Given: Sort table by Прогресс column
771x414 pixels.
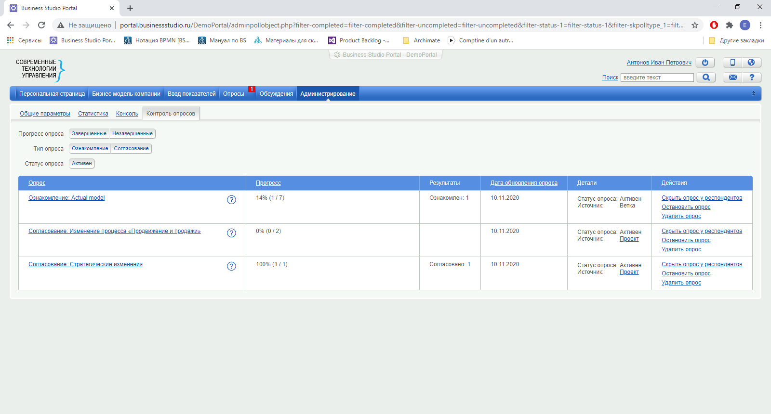Looking at the screenshot, I should (268, 183).
